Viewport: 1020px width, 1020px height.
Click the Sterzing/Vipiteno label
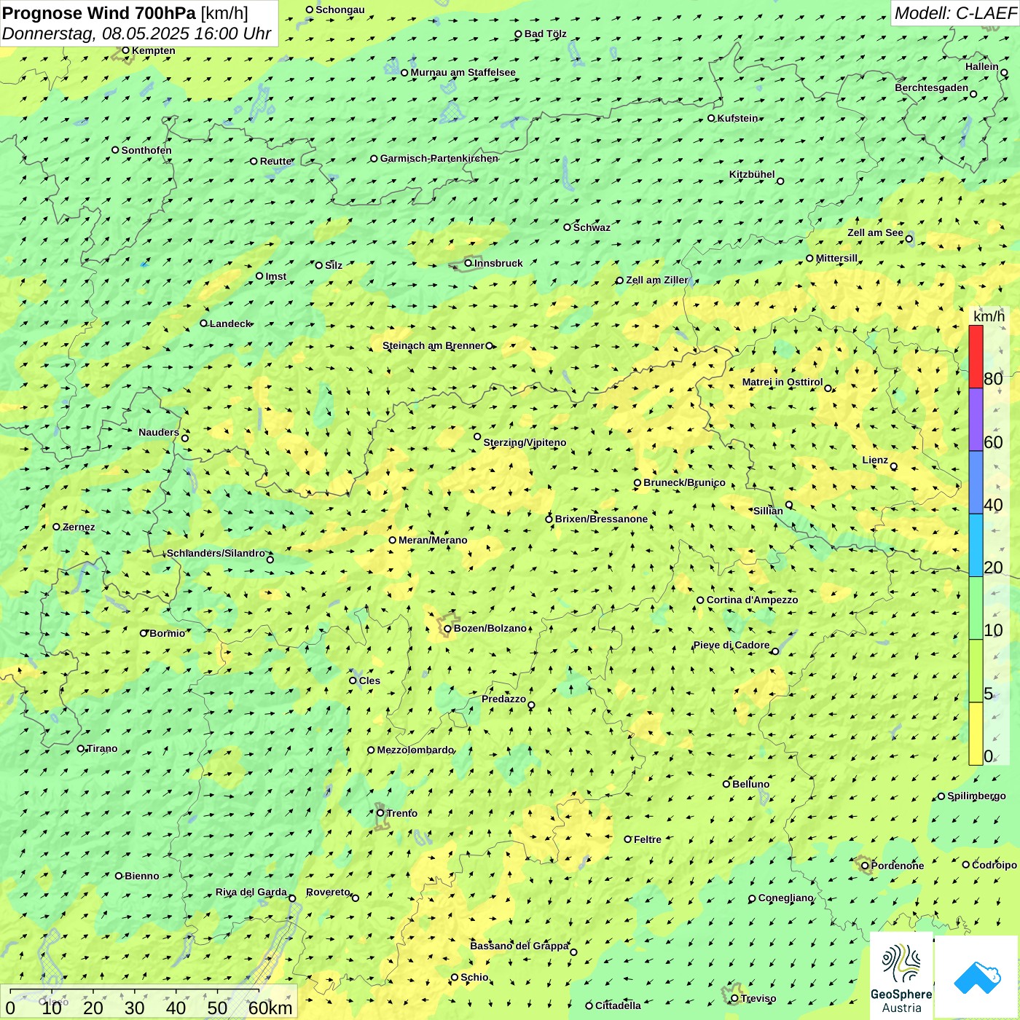(525, 442)
